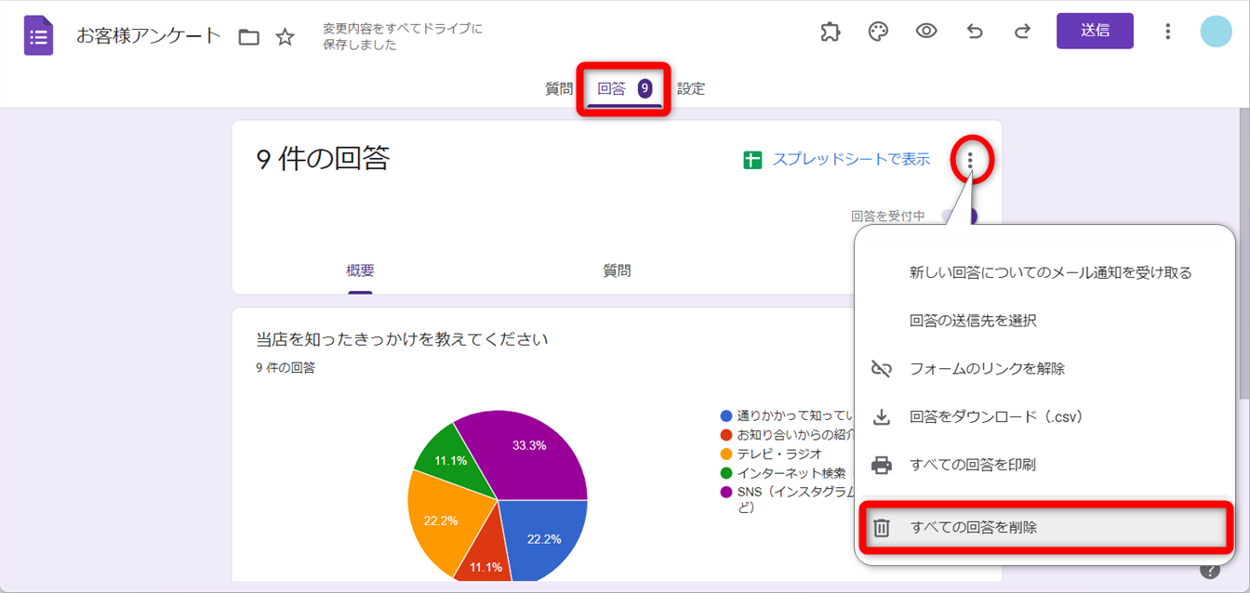Click the undo arrow icon
1250x593 pixels.
[x=975, y=32]
